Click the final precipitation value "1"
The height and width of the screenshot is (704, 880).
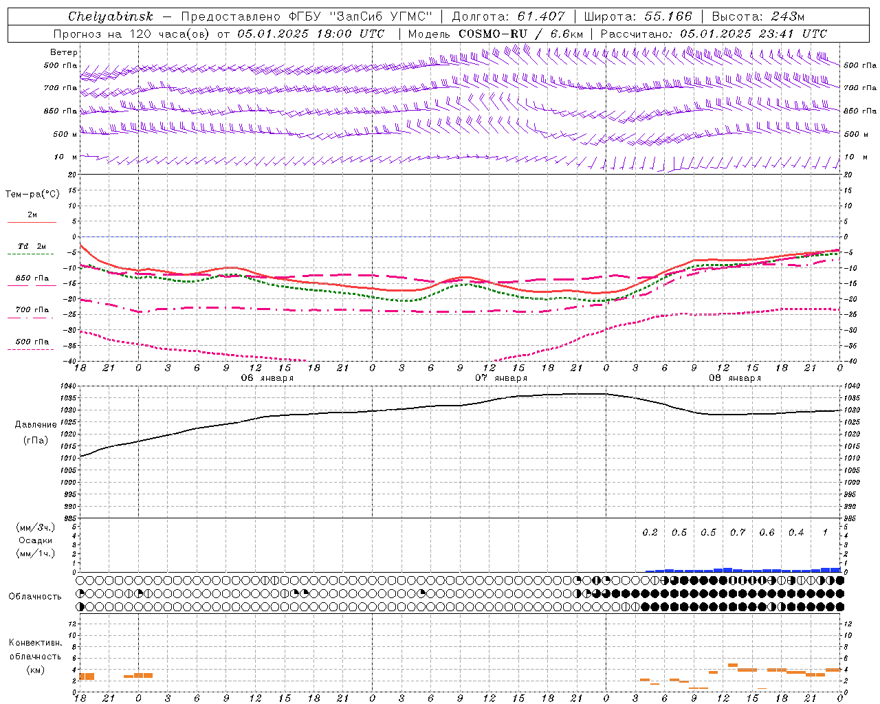[x=825, y=532]
